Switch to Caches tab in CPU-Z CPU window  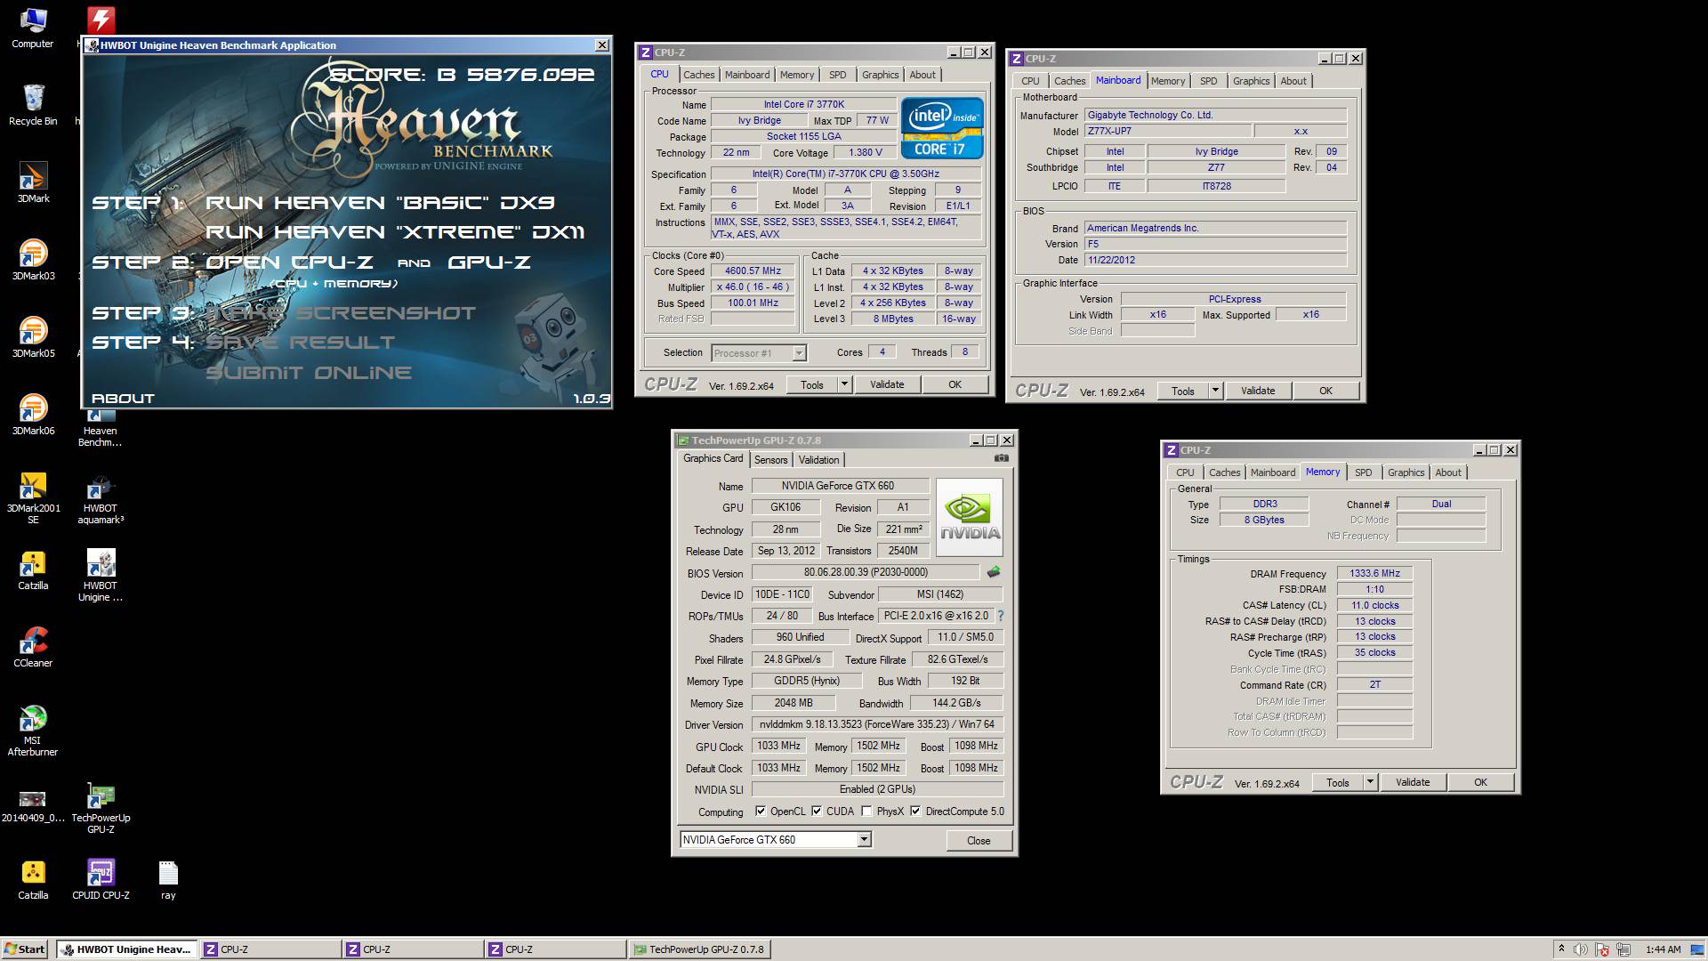pos(698,75)
